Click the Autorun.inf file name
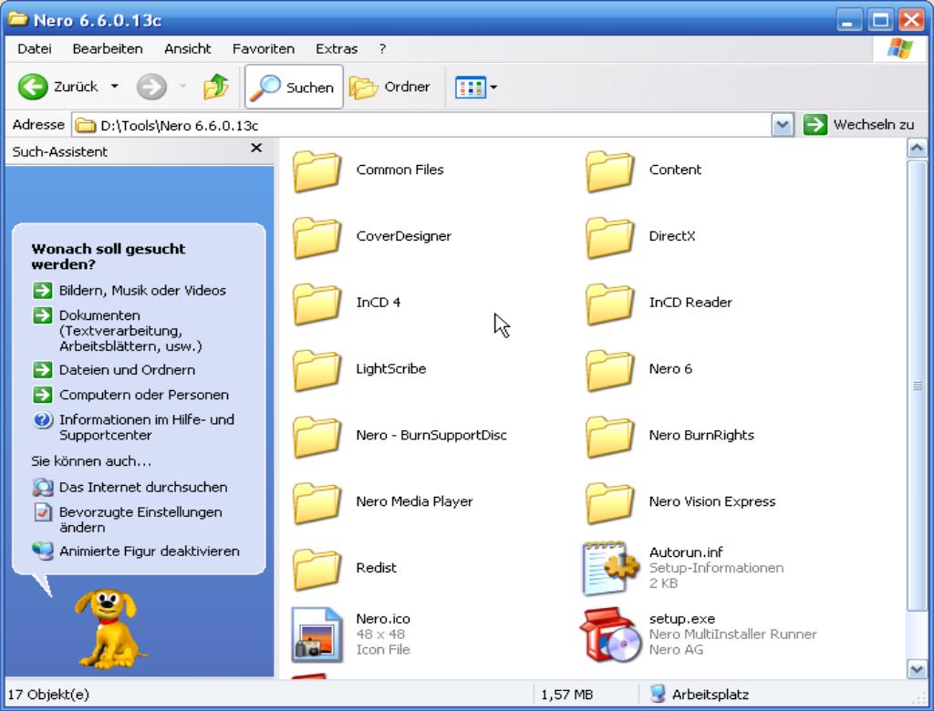The image size is (934, 711). click(686, 552)
